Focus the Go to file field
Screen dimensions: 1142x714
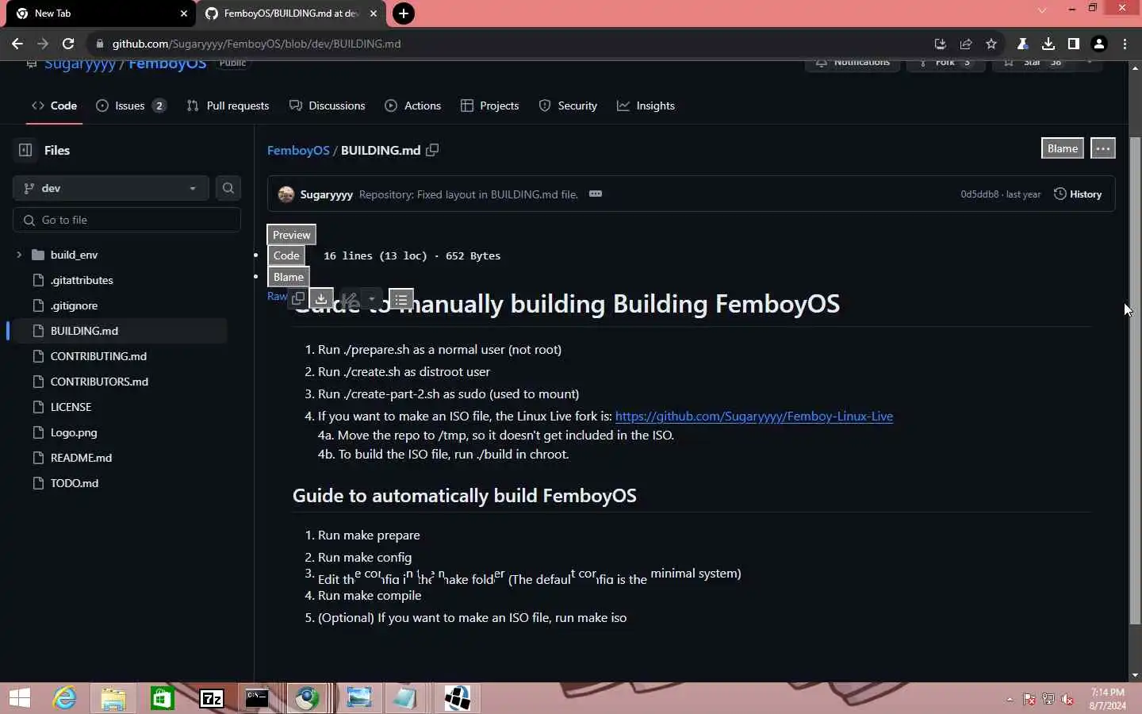tap(127, 220)
